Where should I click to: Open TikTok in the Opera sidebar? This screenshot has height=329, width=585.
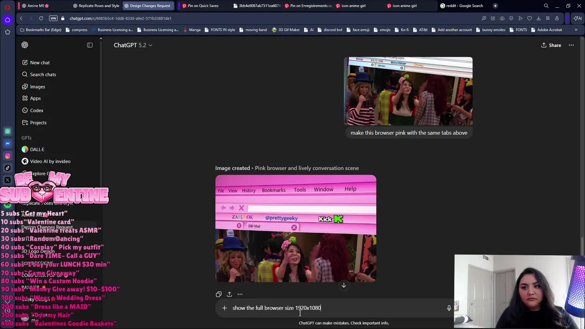[x=7, y=168]
